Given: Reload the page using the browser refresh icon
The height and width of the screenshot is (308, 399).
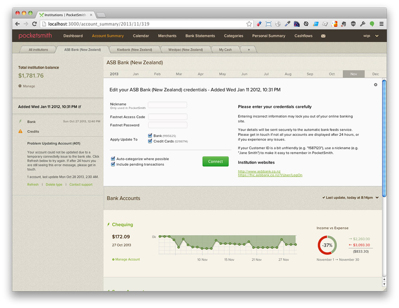Looking at the screenshot, I should tap(35, 24).
